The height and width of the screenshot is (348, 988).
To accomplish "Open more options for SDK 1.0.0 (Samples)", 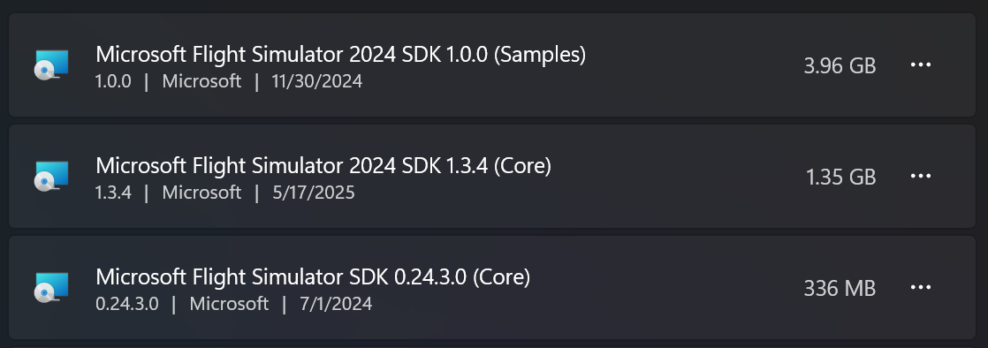I will tap(921, 64).
